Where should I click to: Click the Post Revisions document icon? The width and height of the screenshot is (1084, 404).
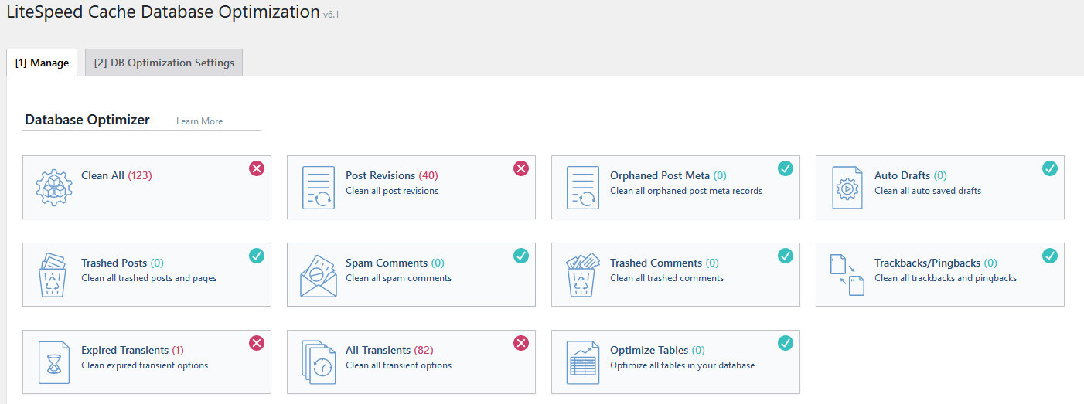[x=319, y=187]
